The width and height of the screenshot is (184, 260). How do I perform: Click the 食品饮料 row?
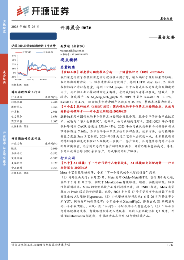click(34, 168)
